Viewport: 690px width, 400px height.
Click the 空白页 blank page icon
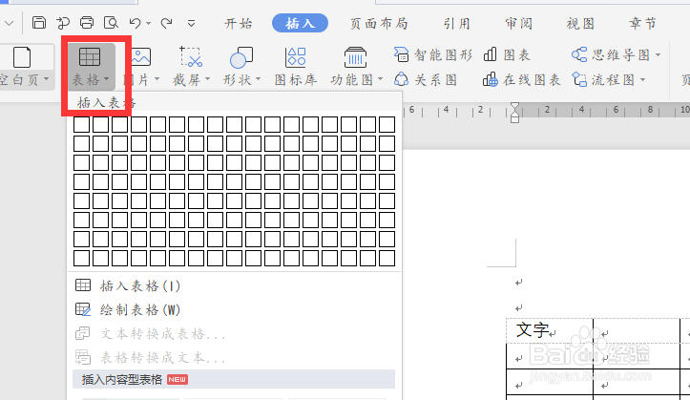pyautogui.click(x=22, y=57)
